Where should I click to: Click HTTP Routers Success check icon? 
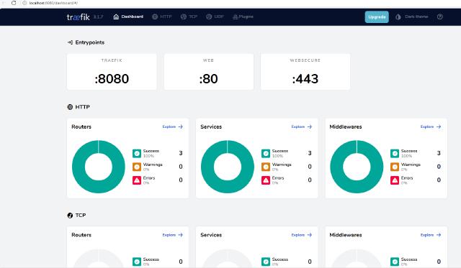coord(137,153)
